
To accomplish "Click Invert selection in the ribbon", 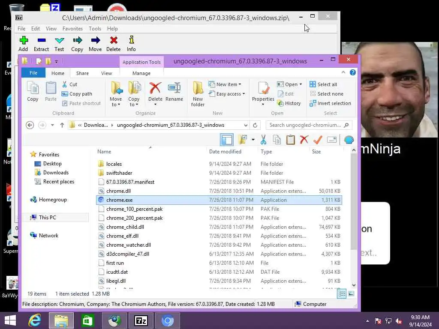I will tap(331, 103).
